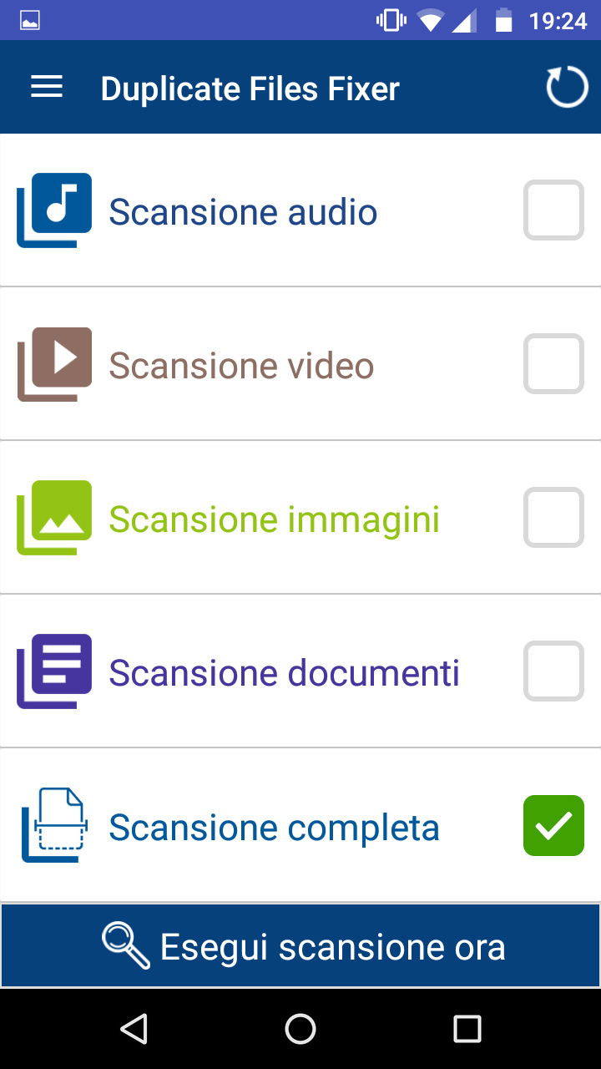Tap the video scan play icon

coord(54,364)
